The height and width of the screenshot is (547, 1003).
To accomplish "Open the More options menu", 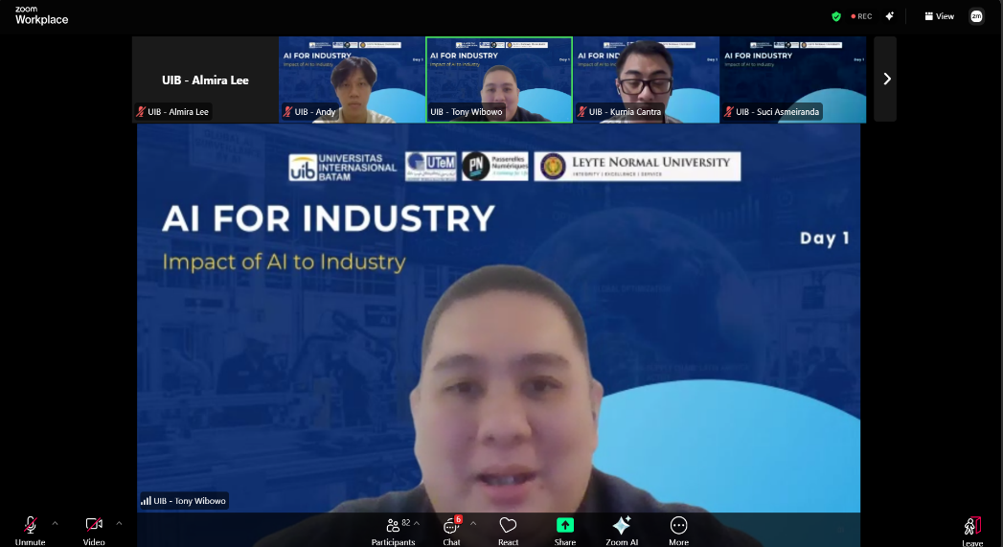I will click(678, 531).
